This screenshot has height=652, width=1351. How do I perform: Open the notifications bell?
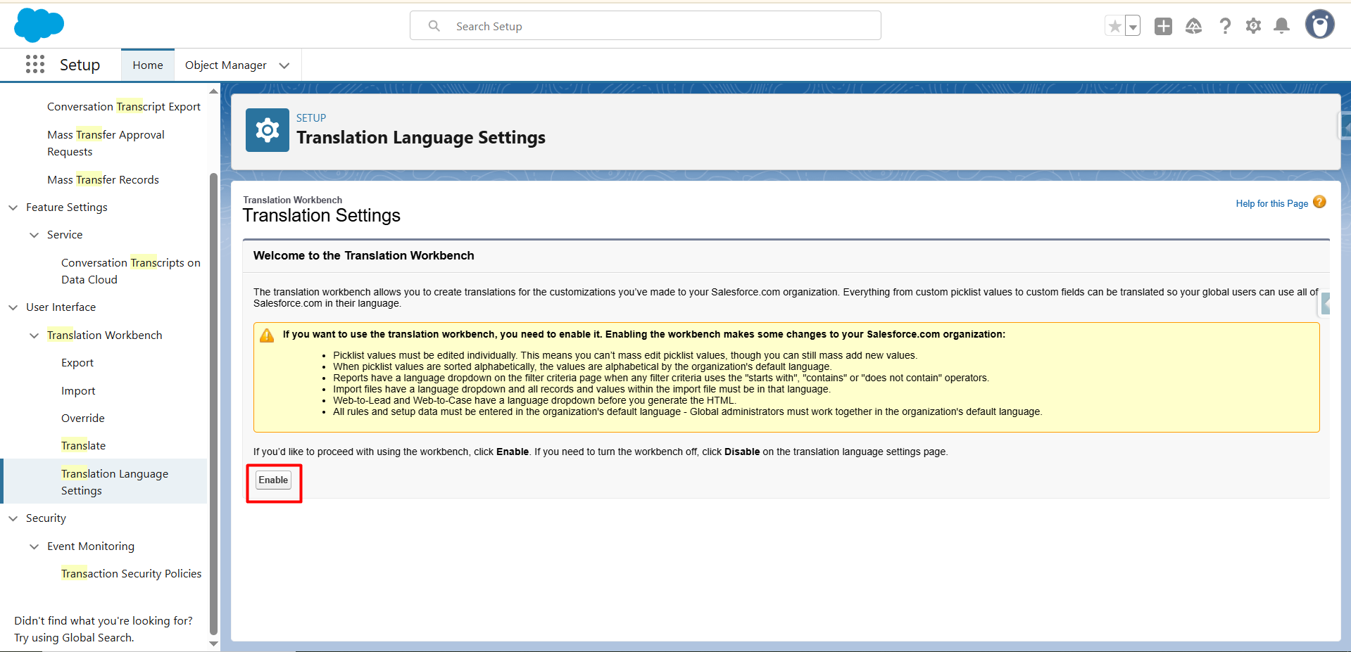(x=1282, y=26)
